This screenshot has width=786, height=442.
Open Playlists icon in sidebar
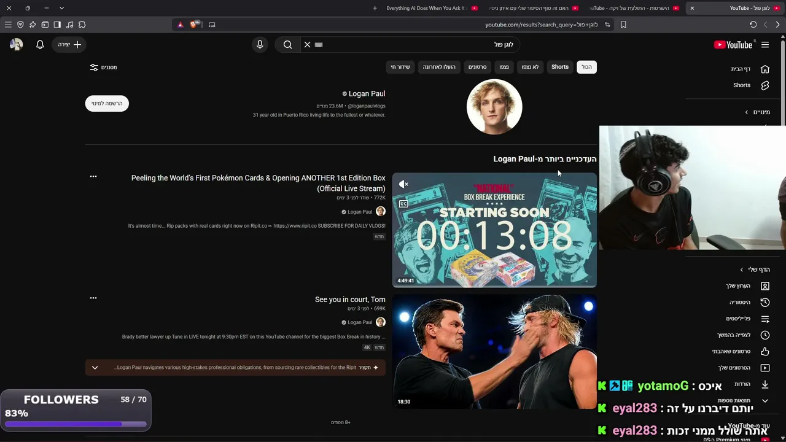tap(765, 319)
